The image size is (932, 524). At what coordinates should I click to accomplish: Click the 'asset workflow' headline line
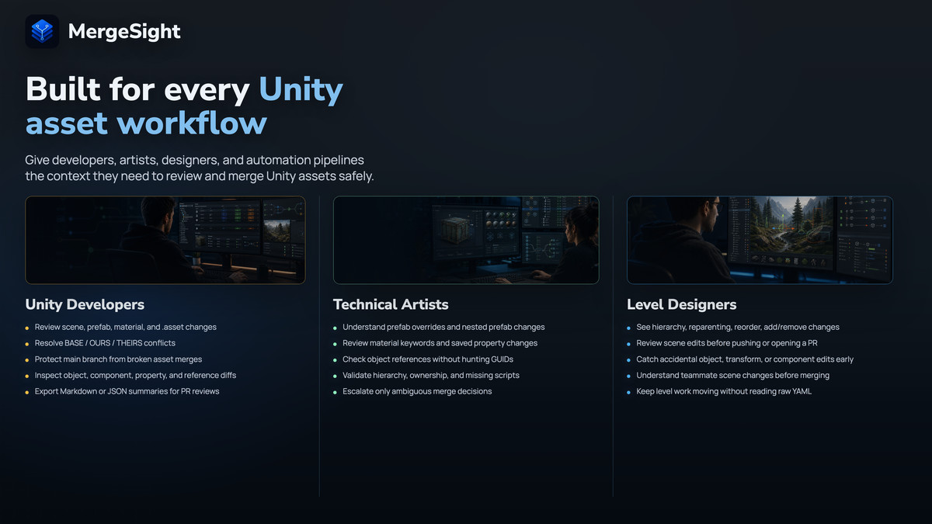[146, 123]
